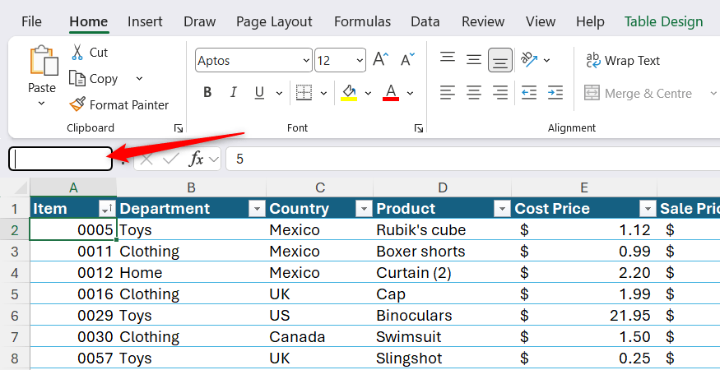Image resolution: width=720 pixels, height=370 pixels.
Task: Align text left
Action: (x=448, y=93)
